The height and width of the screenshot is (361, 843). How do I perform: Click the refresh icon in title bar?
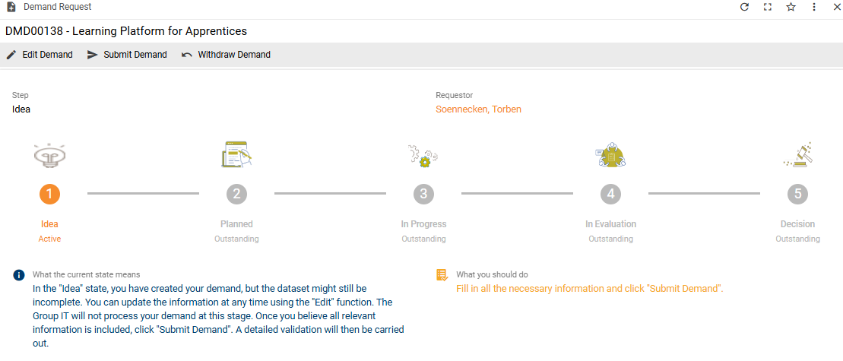tap(745, 7)
